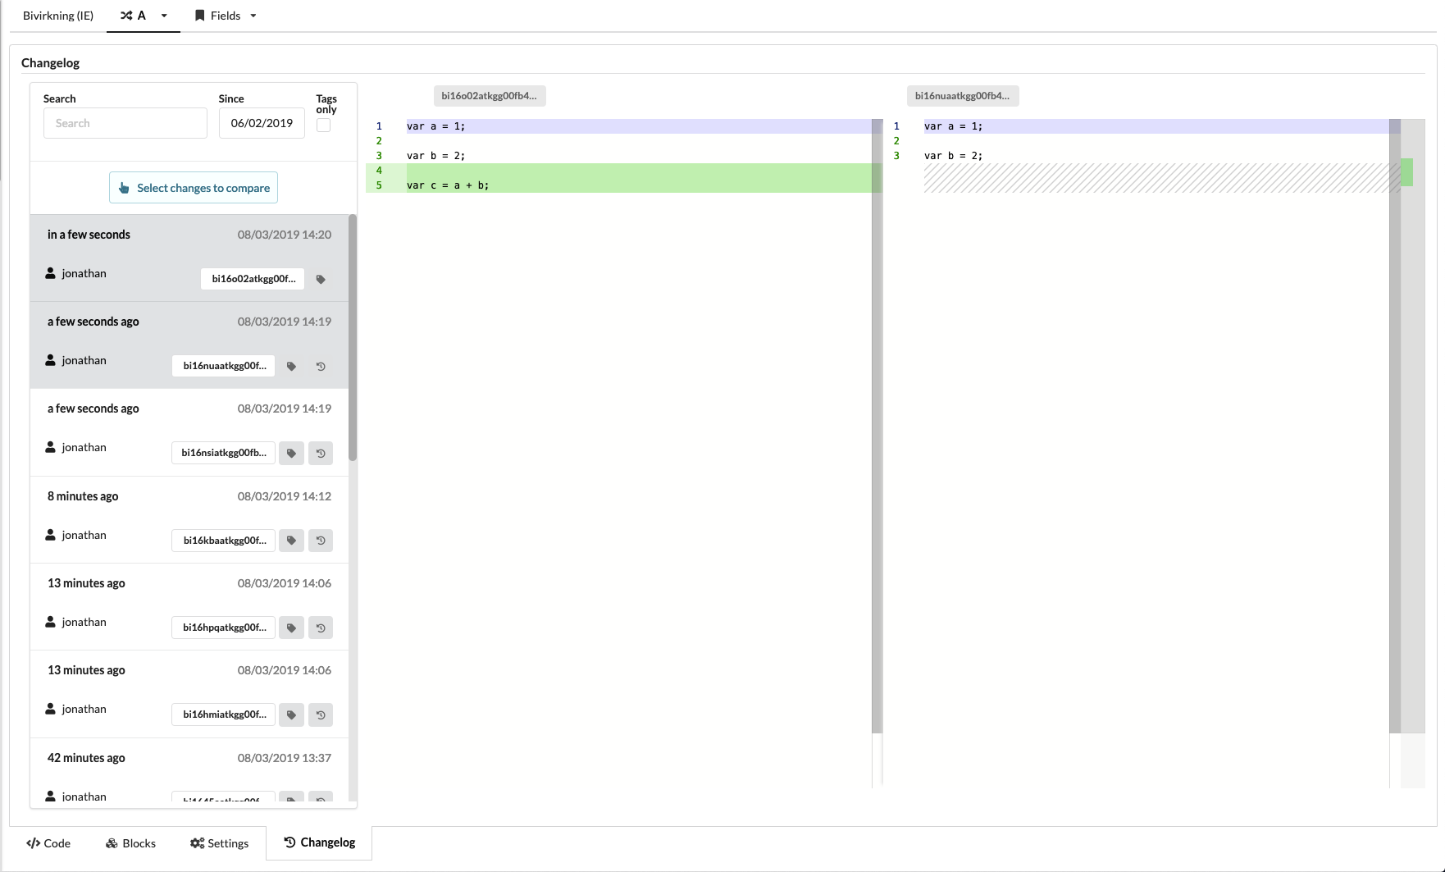Click the tag icon on the 42 minutes ago entry

[291, 800]
